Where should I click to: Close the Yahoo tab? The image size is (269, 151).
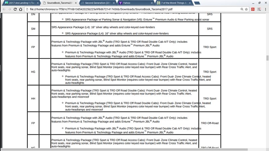pos(152,3)
